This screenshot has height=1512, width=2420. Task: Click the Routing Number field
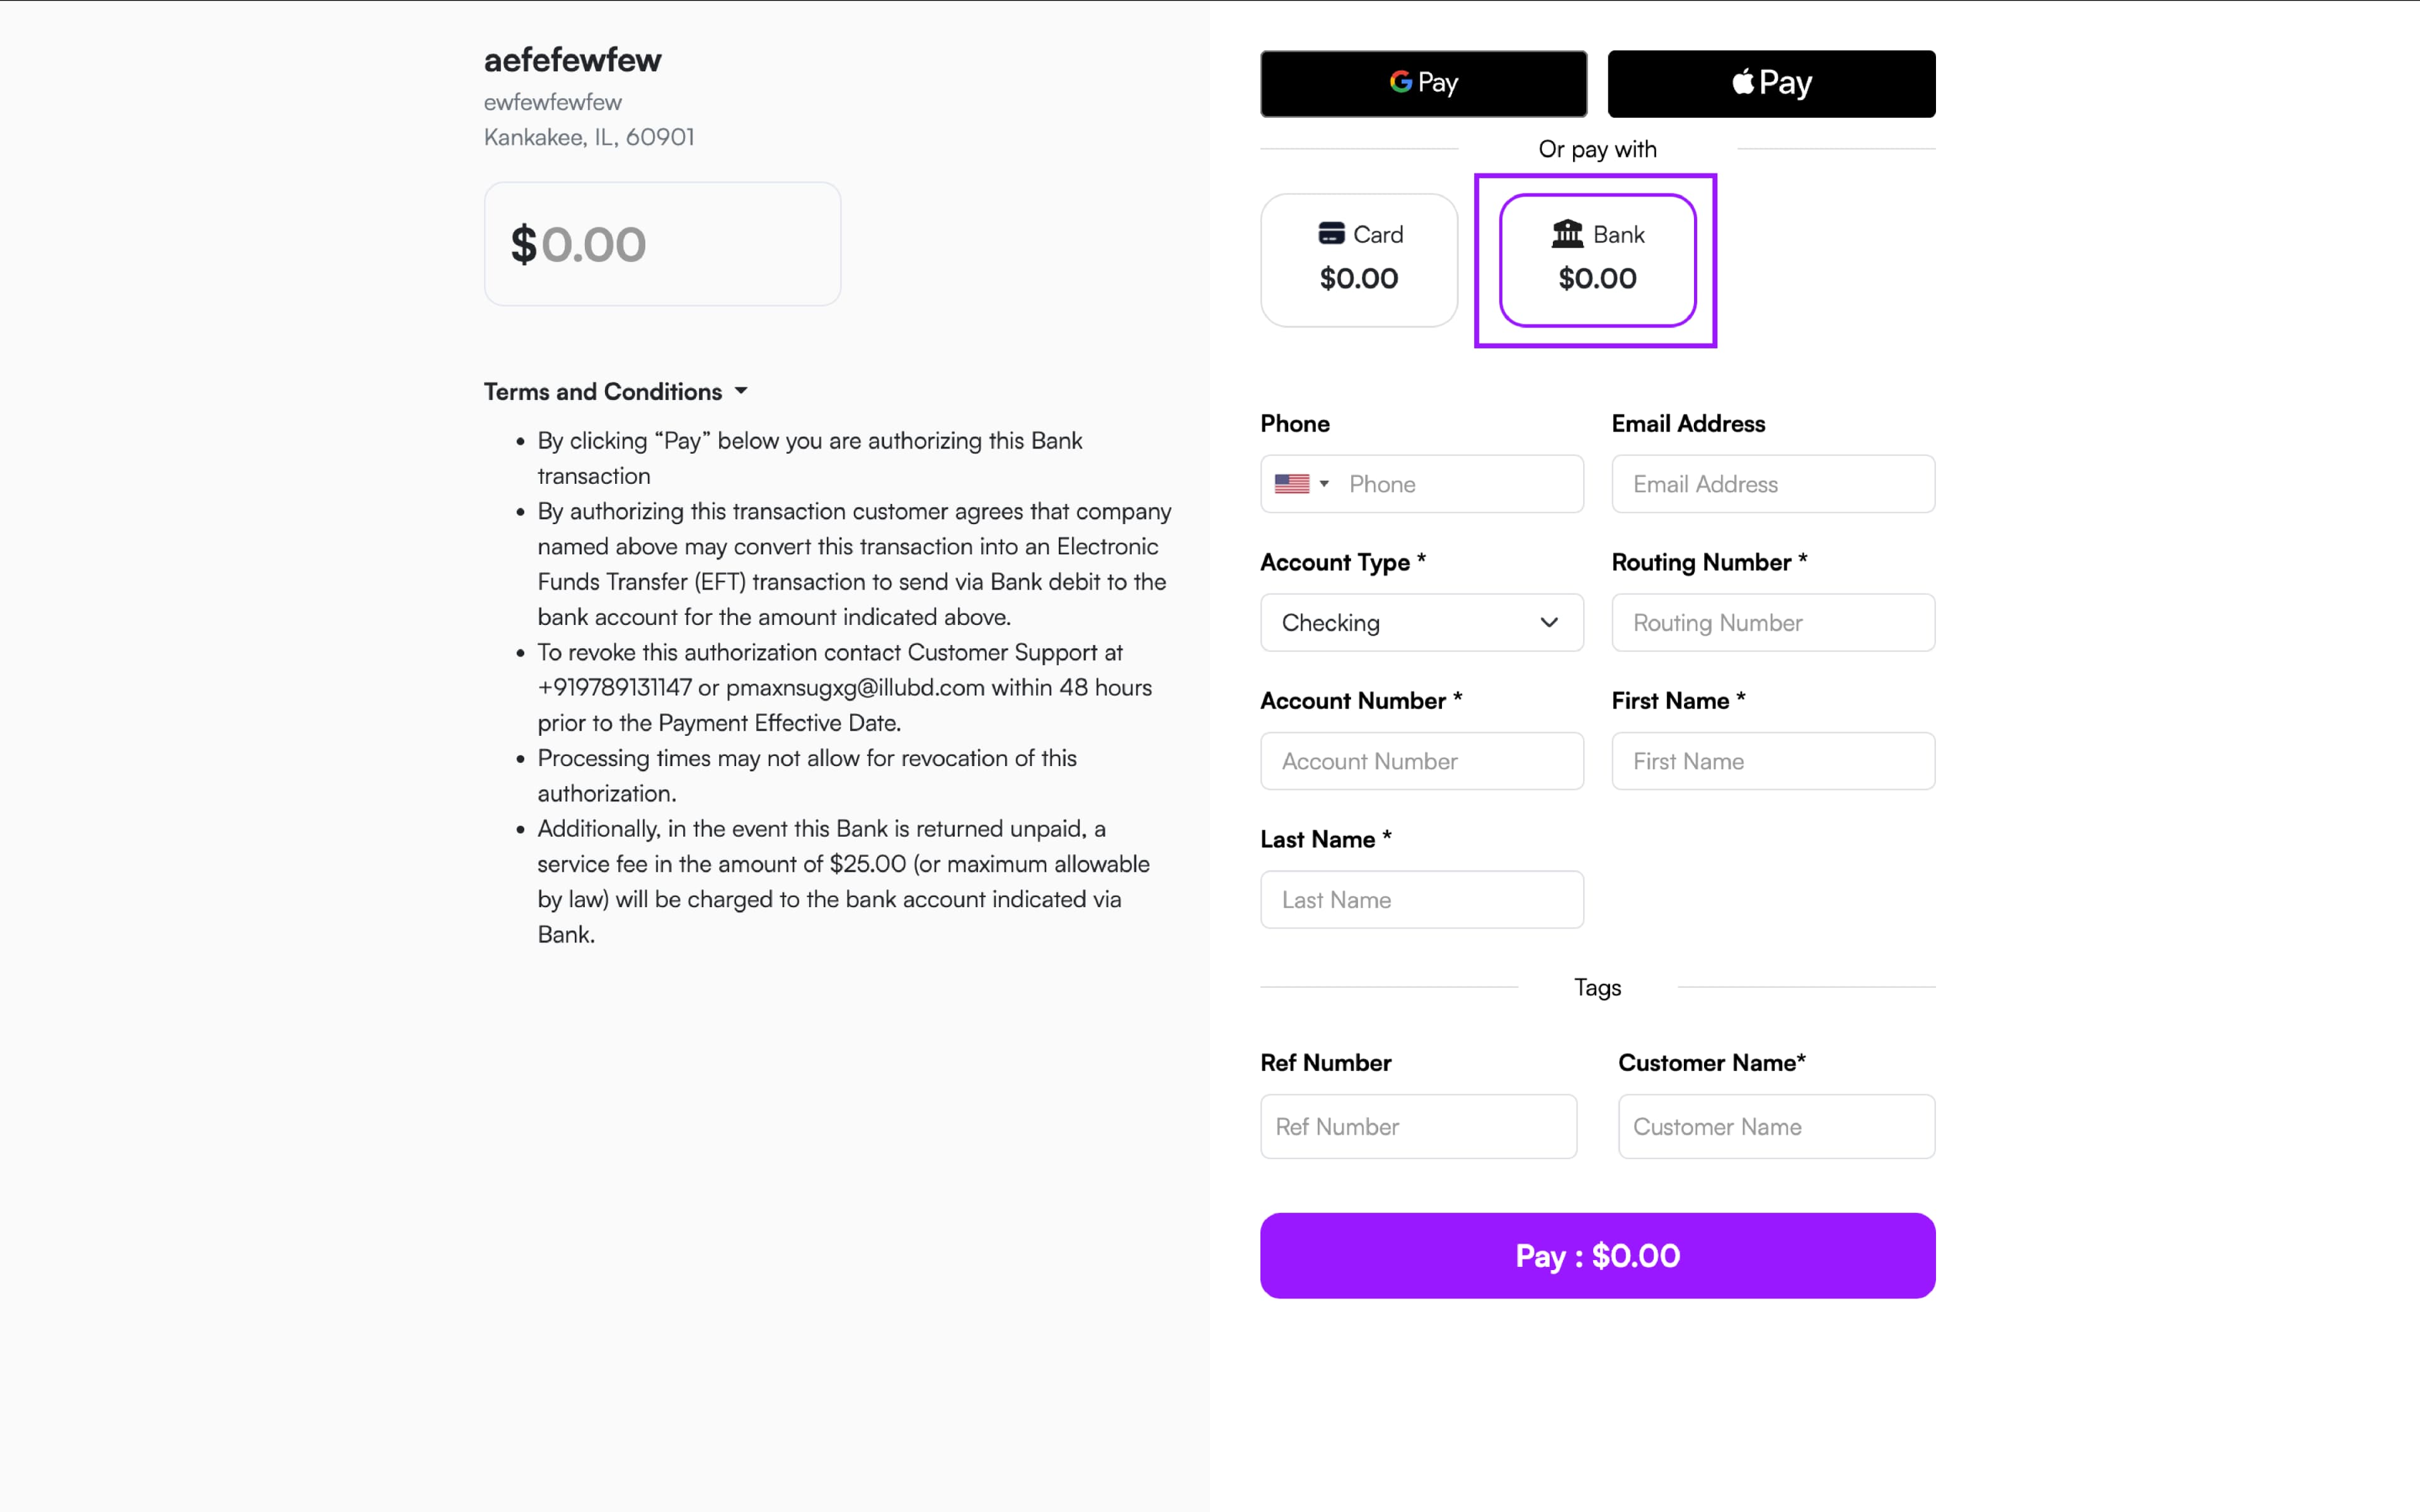(1772, 623)
